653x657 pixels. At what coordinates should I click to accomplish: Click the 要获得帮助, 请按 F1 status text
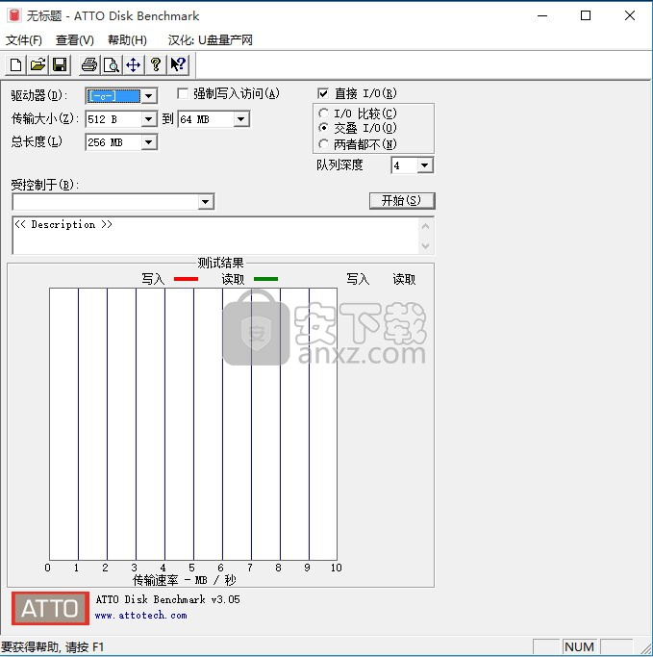tap(52, 647)
